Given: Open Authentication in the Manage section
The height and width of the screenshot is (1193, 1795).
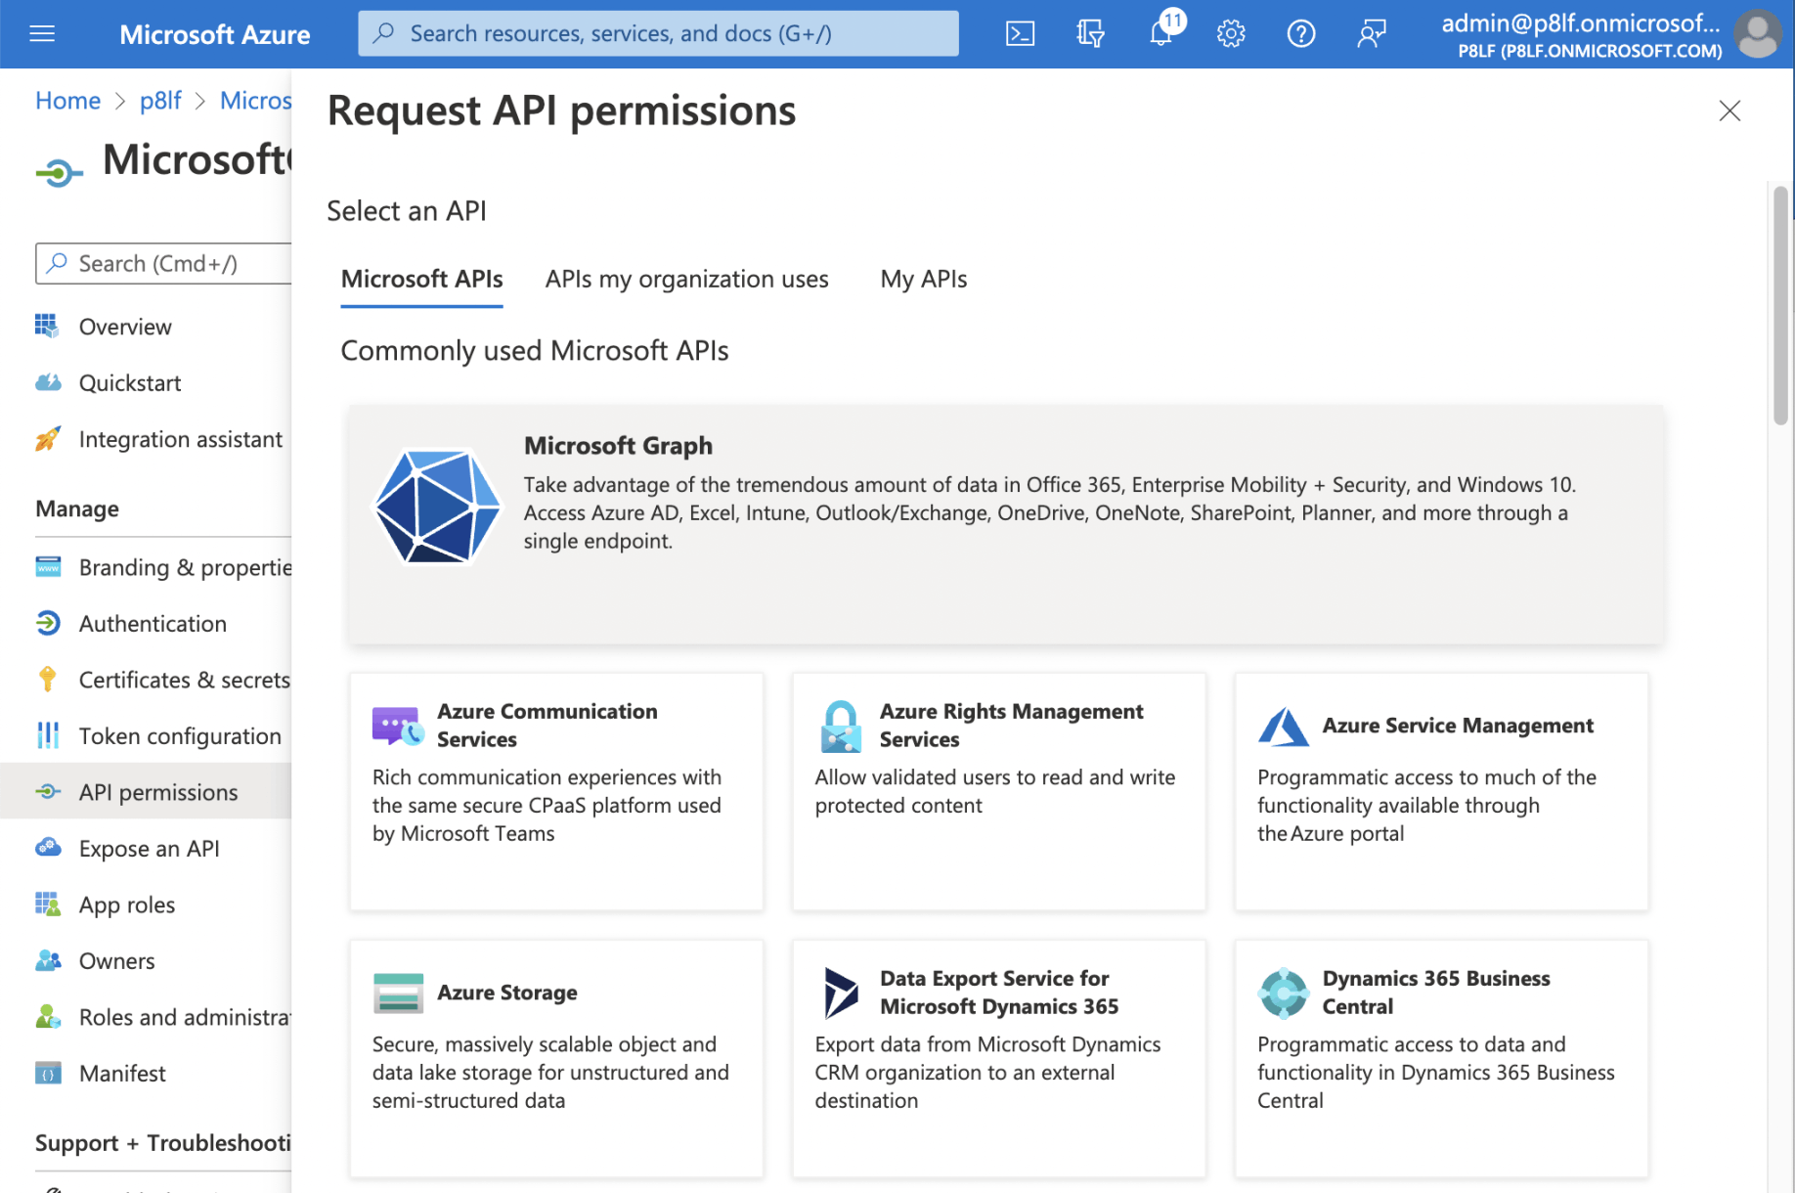Looking at the screenshot, I should (153, 623).
